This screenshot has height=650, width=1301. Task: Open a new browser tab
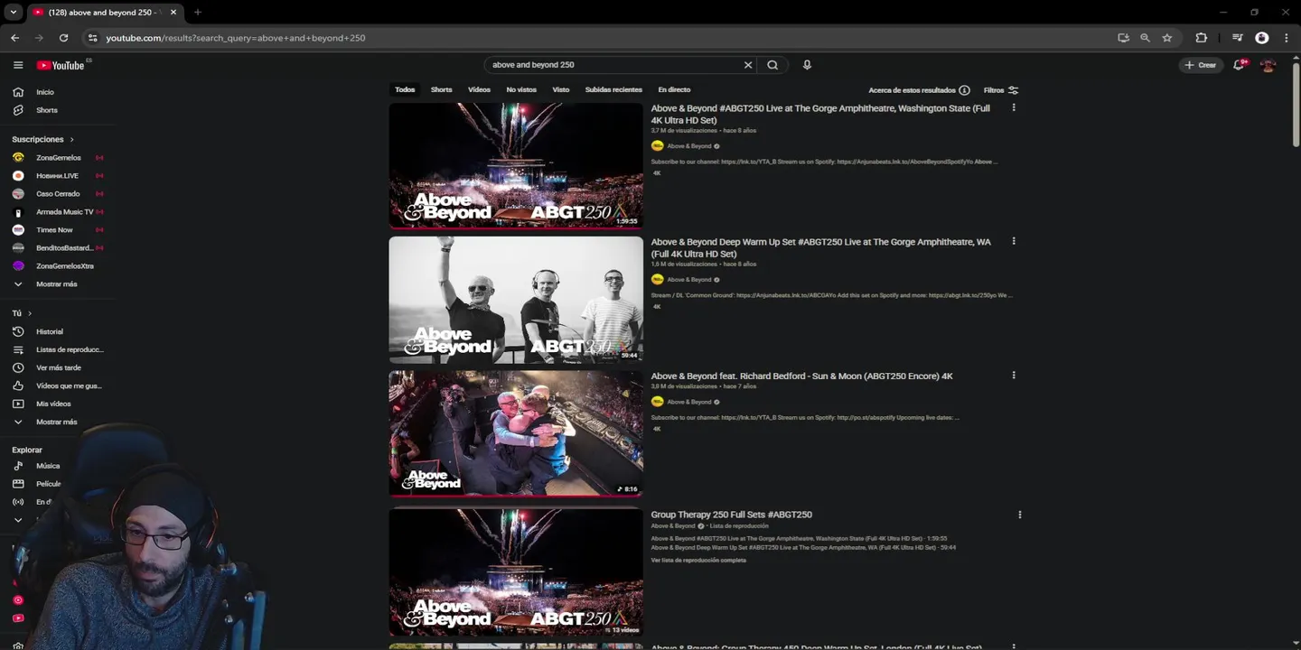[x=197, y=12]
